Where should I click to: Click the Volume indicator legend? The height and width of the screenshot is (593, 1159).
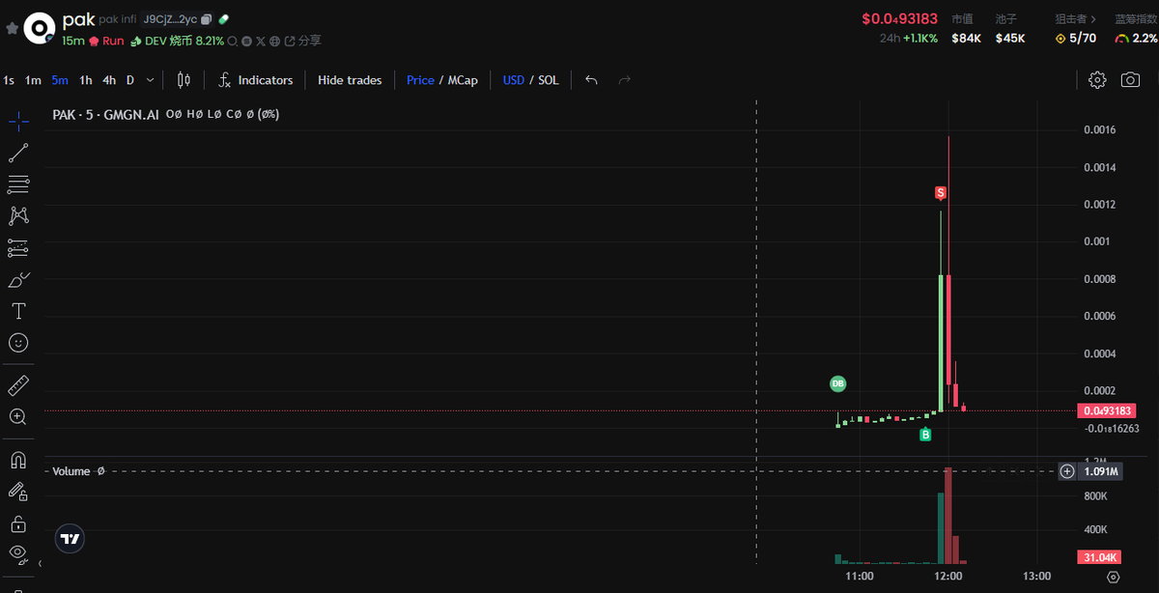pos(71,471)
